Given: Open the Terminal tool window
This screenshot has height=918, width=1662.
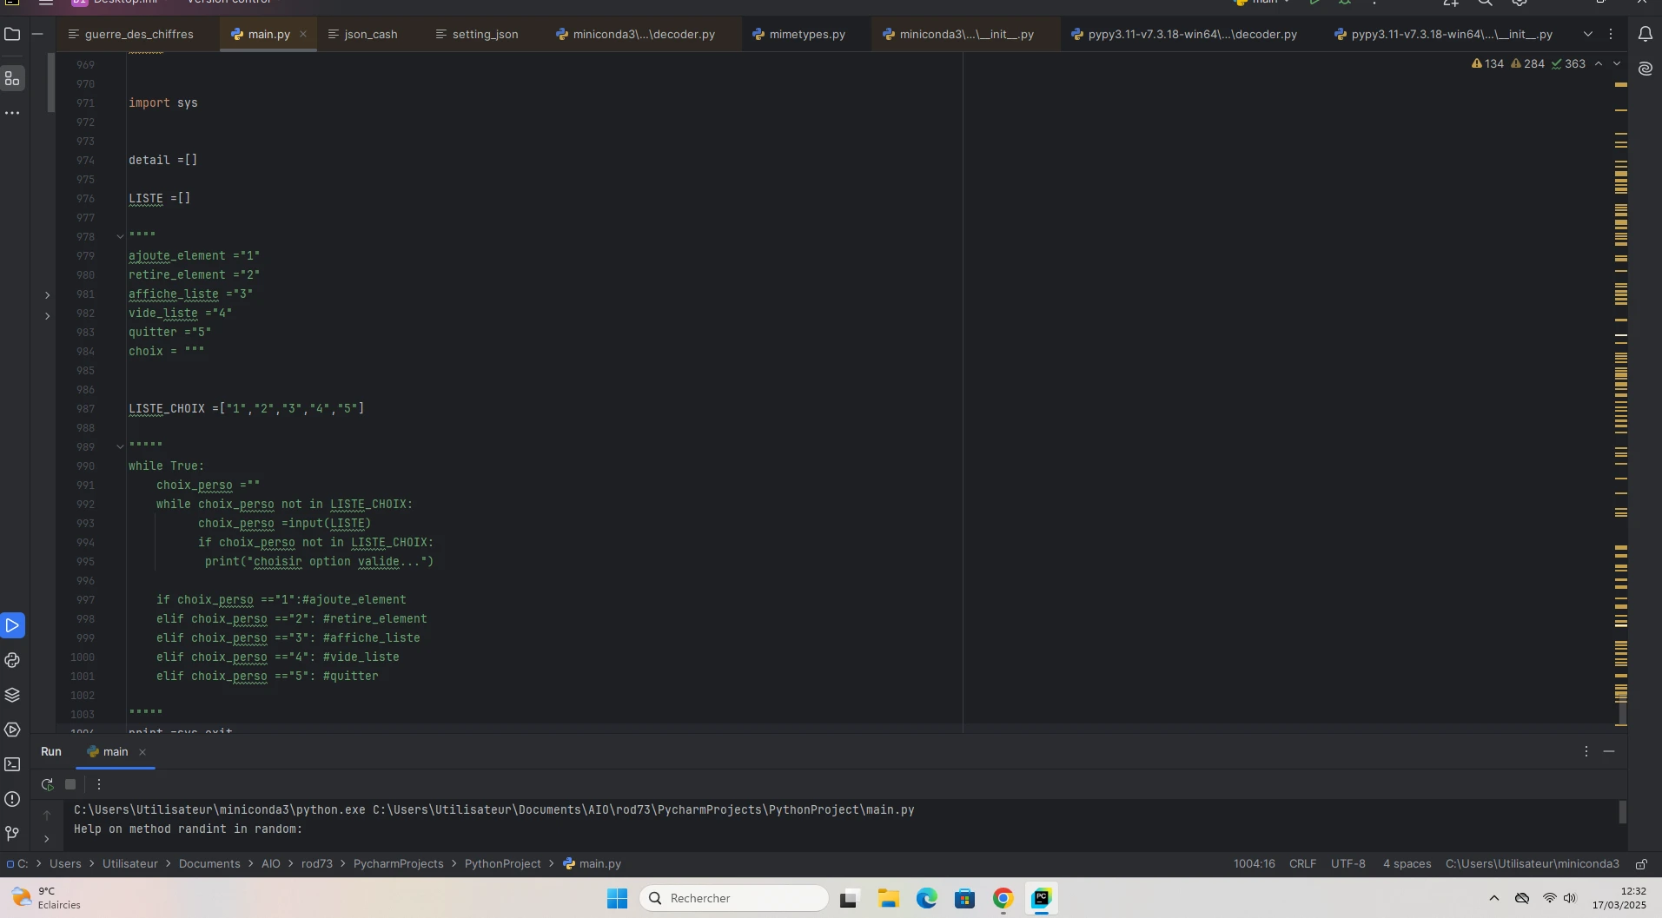Looking at the screenshot, I should (x=12, y=764).
